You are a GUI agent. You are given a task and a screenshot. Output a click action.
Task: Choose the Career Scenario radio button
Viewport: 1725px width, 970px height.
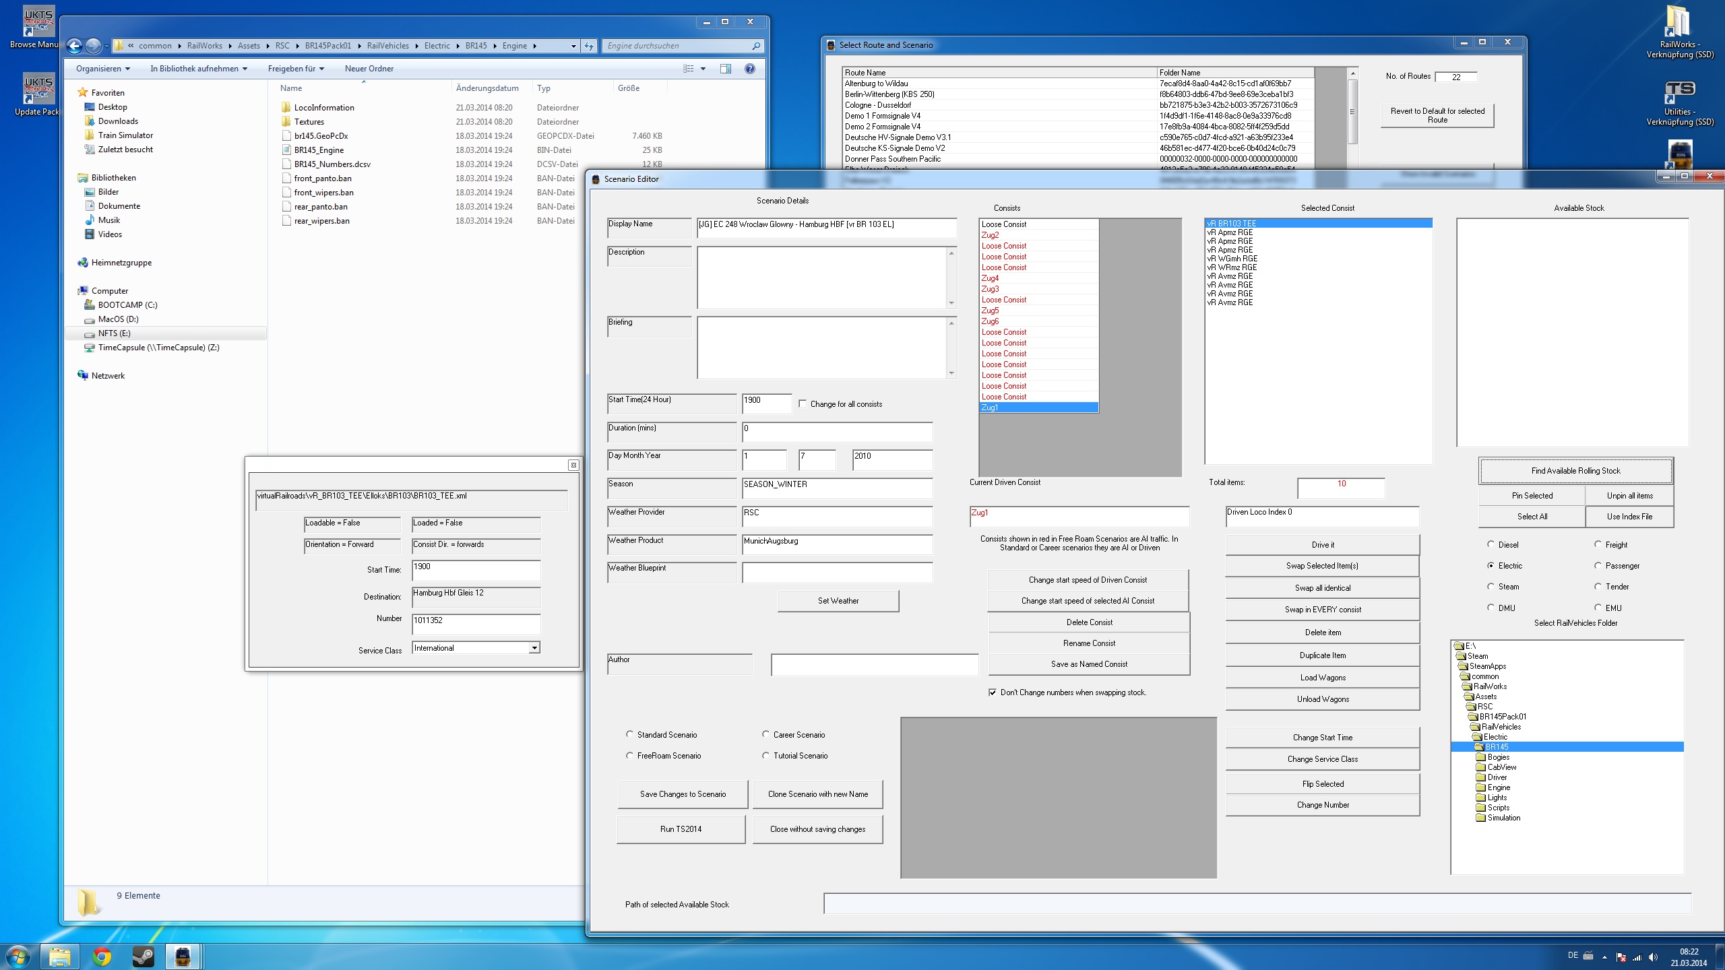point(765,734)
